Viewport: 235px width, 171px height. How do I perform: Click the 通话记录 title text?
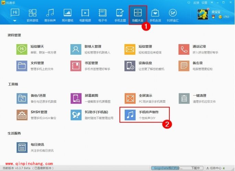[199, 47]
